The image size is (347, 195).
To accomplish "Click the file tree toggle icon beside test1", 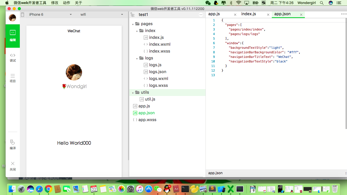I will click(133, 15).
